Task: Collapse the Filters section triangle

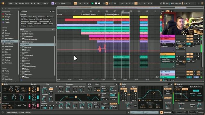Action: (21, 11)
